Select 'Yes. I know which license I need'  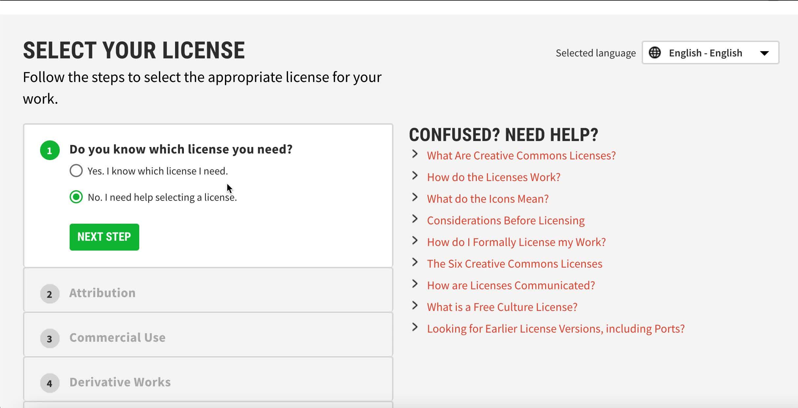coord(76,171)
